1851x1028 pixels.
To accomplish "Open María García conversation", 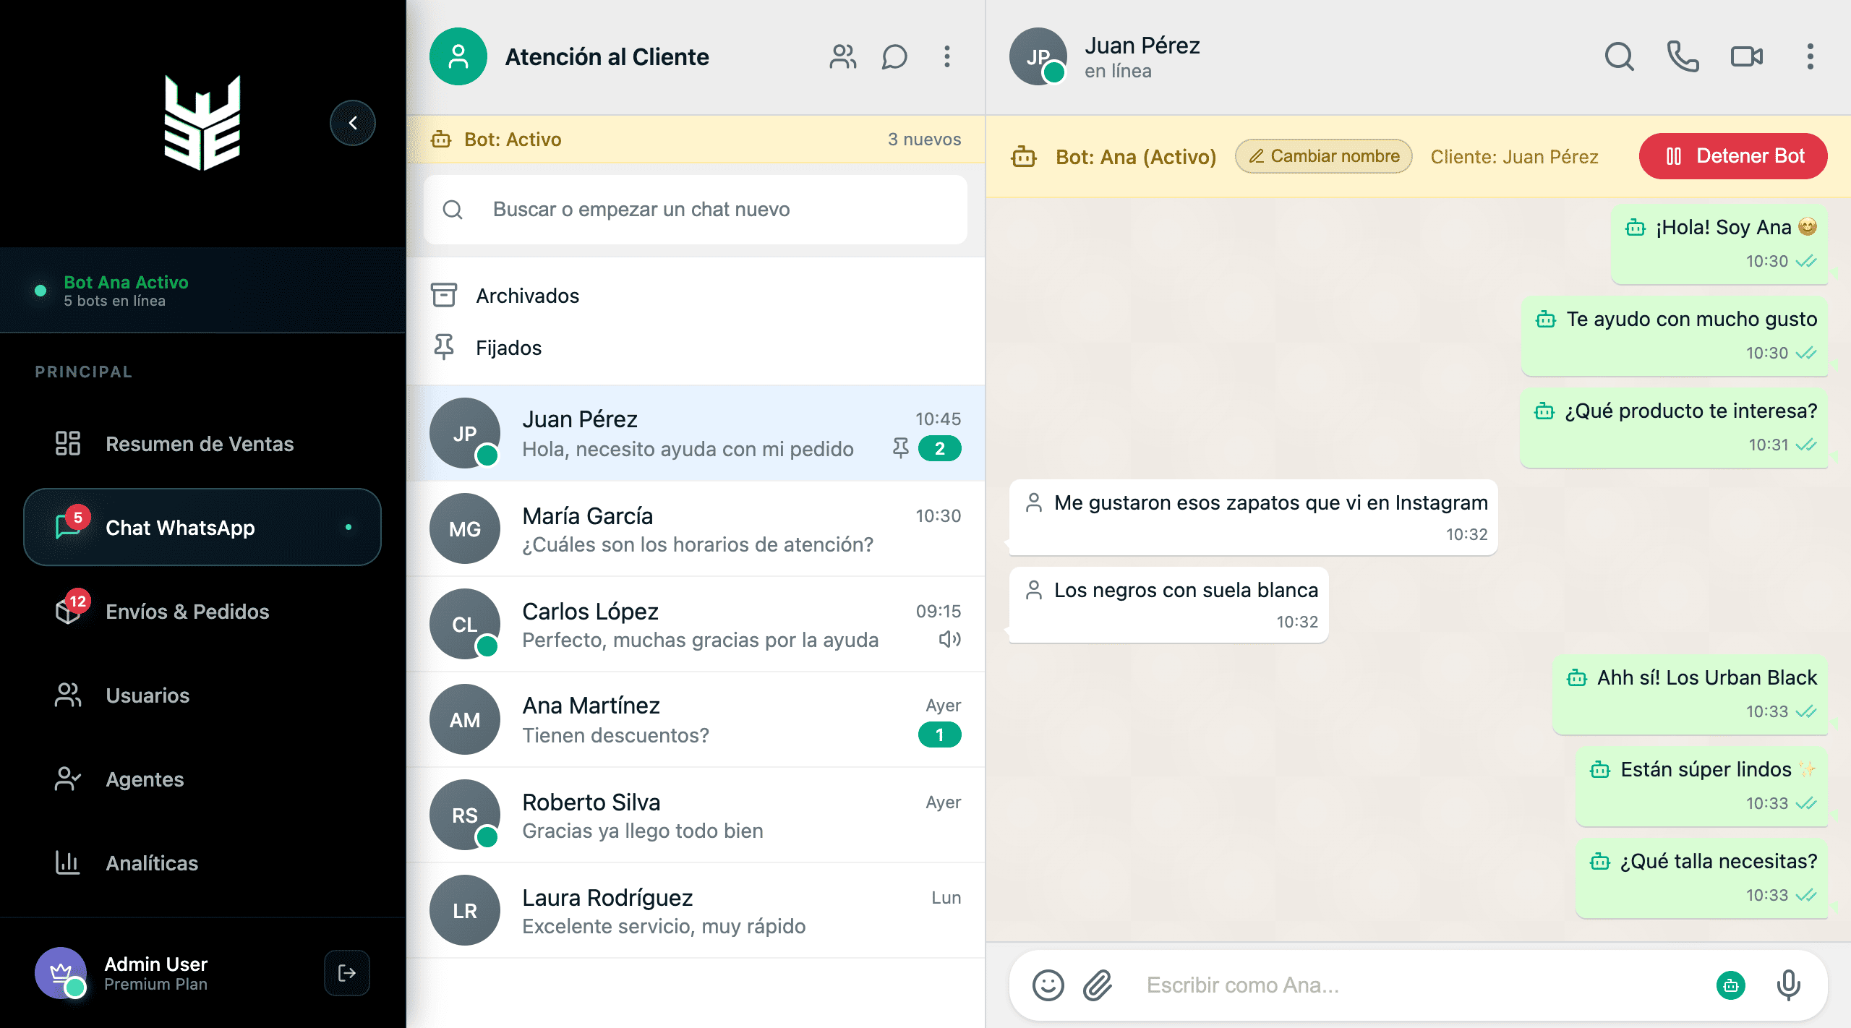I will click(x=696, y=528).
